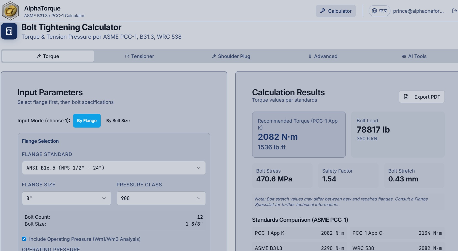Click the 350.6 kN bolt load value
The height and width of the screenshot is (251, 458).
click(x=367, y=139)
